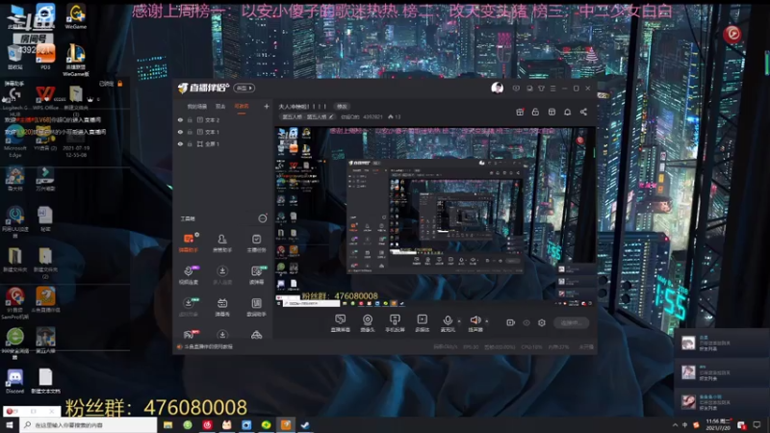Viewport: 770px width, 433px height.
Task: Open the settings gear in the bottom toolbar
Action: click(542, 322)
